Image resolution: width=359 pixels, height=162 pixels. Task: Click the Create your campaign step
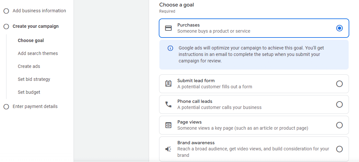36,26
